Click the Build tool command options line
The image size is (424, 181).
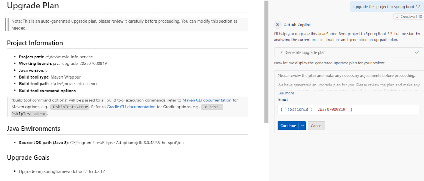pyautogui.click(x=48, y=90)
